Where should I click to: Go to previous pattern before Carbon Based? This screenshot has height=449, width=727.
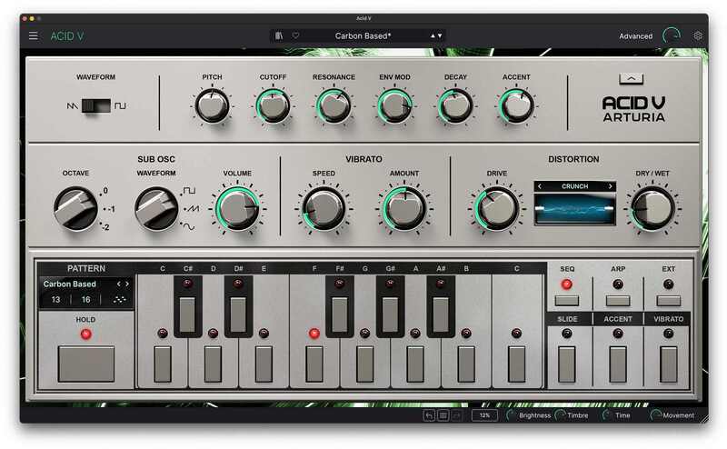pyautogui.click(x=119, y=284)
